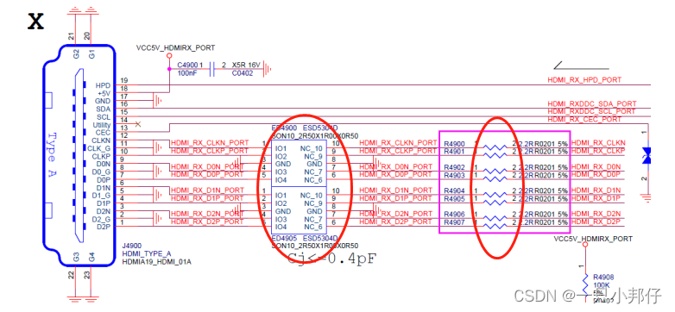This screenshot has width=675, height=312.
Task: Click the Utility pin label
Action: coord(102,125)
